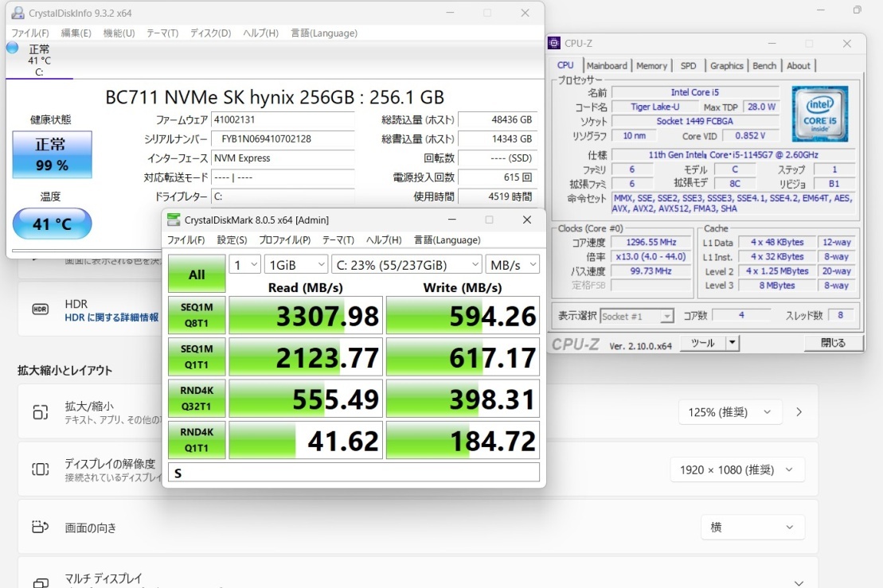Open the MB/s unit dropdown

point(514,264)
